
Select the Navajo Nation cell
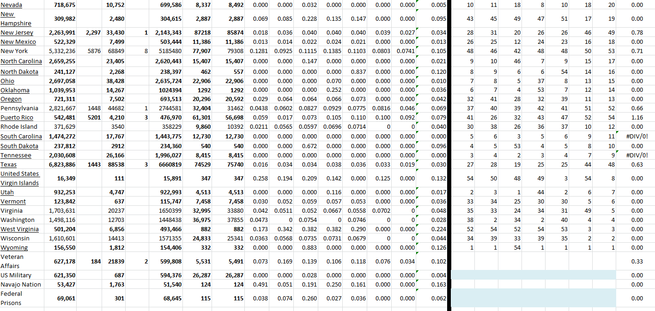click(x=21, y=285)
